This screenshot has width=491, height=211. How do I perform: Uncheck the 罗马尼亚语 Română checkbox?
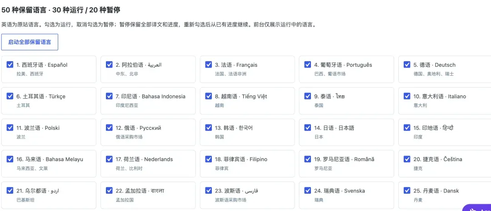pos(307,159)
